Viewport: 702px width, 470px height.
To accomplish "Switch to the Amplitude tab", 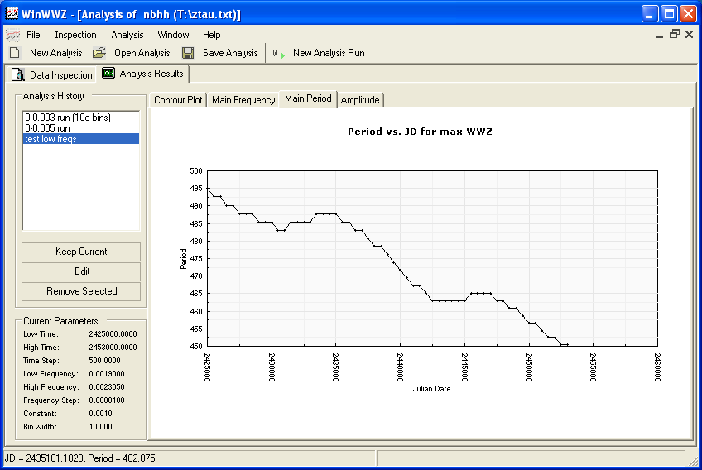I will [360, 100].
